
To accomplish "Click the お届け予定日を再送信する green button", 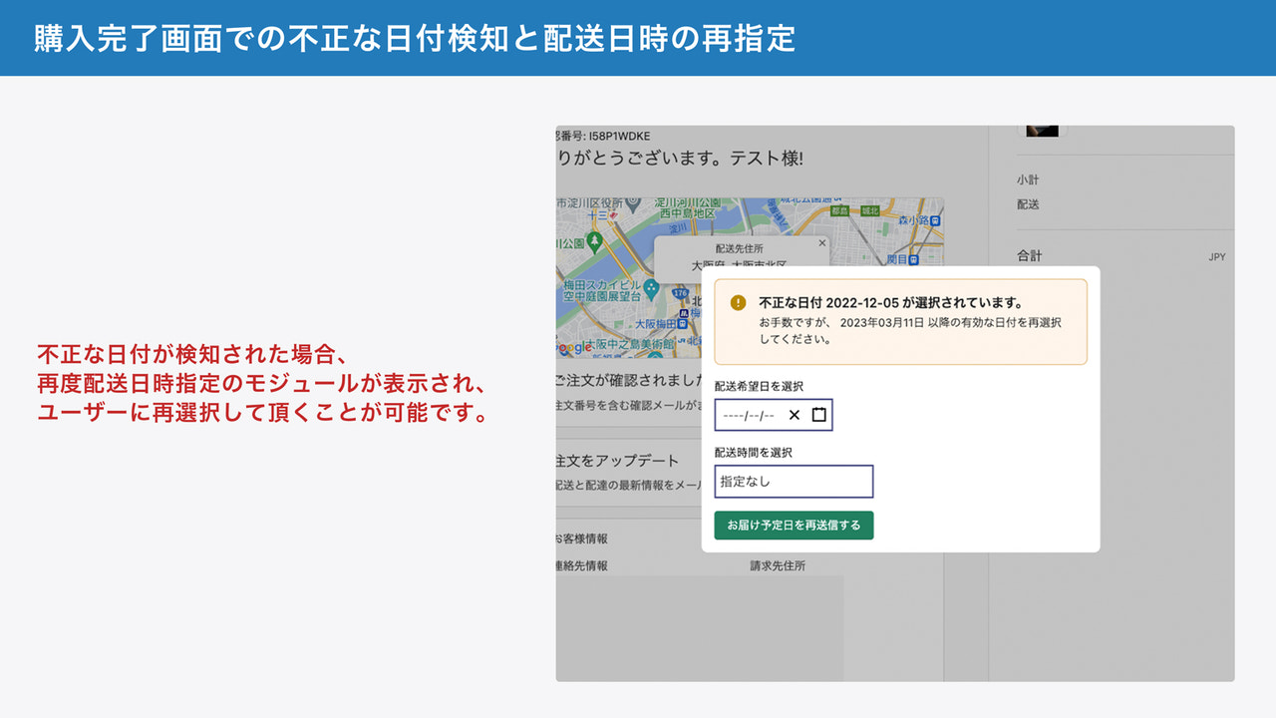I will [x=794, y=526].
